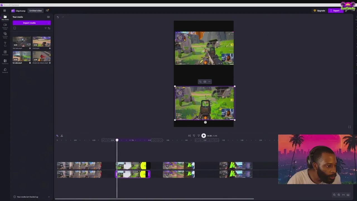Tick the select-all media checkbox

click(15, 28)
